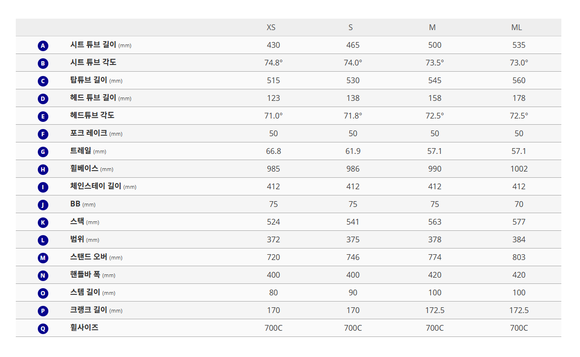Click the M badge beside 스탠드 오버
The width and height of the screenshot is (580, 357).
pos(43,258)
